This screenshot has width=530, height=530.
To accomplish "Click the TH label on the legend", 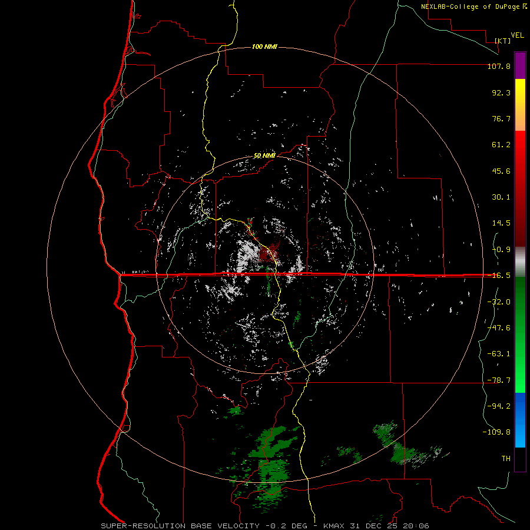I will tap(506, 458).
